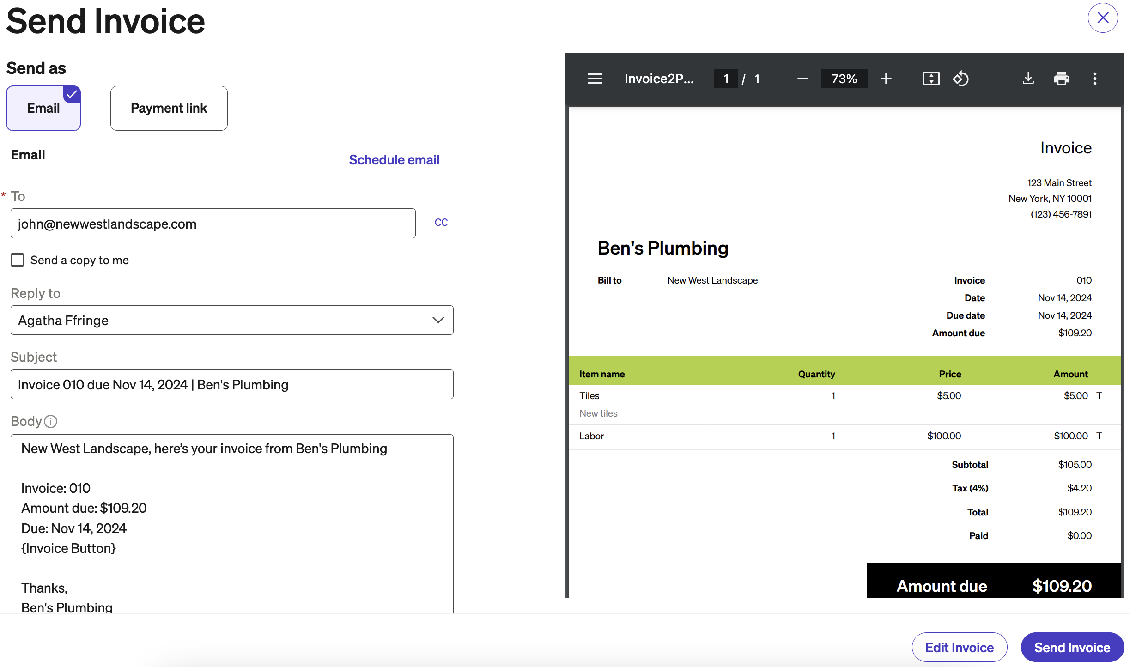Change the zoom percentage field
Image resolution: width=1130 pixels, height=667 pixels.
[844, 79]
